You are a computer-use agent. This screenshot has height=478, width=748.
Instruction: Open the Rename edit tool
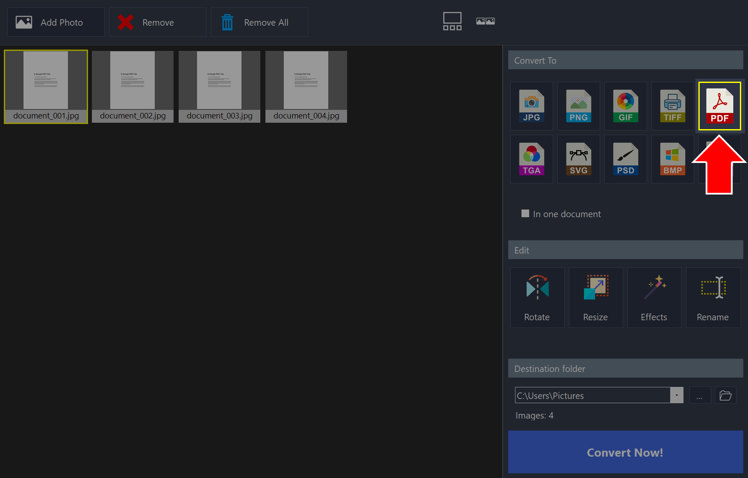coord(713,298)
